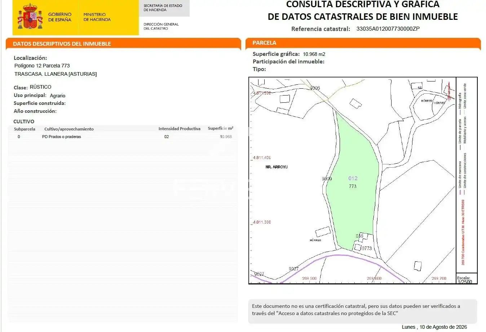486x332 pixels.
Task: Click the 'PARCELA' section header
Action: tap(264, 43)
